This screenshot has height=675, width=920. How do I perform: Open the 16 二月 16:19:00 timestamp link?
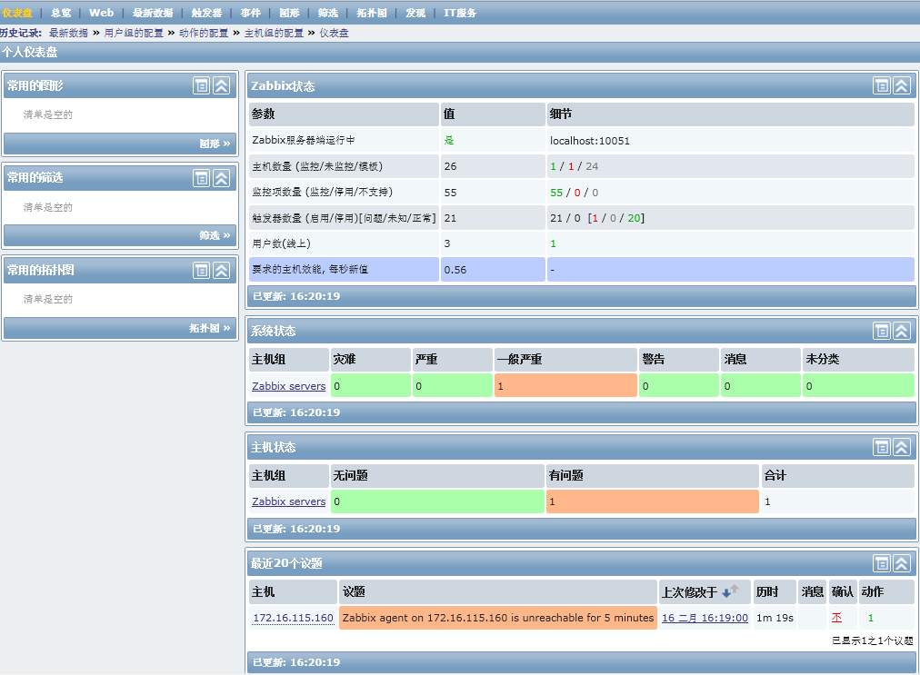point(705,618)
